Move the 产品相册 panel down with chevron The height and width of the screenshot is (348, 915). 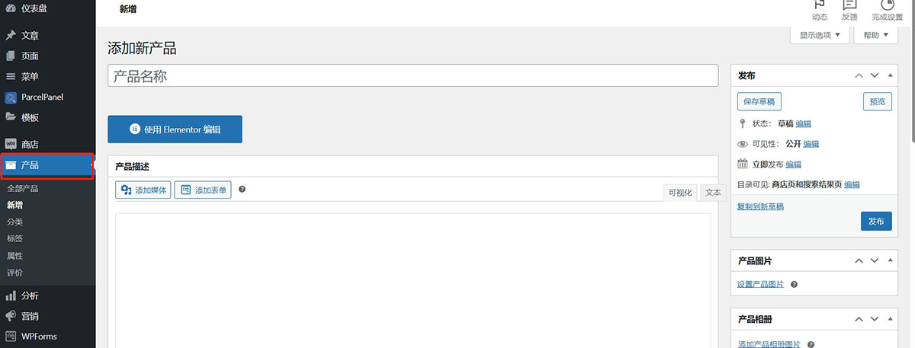(x=875, y=319)
